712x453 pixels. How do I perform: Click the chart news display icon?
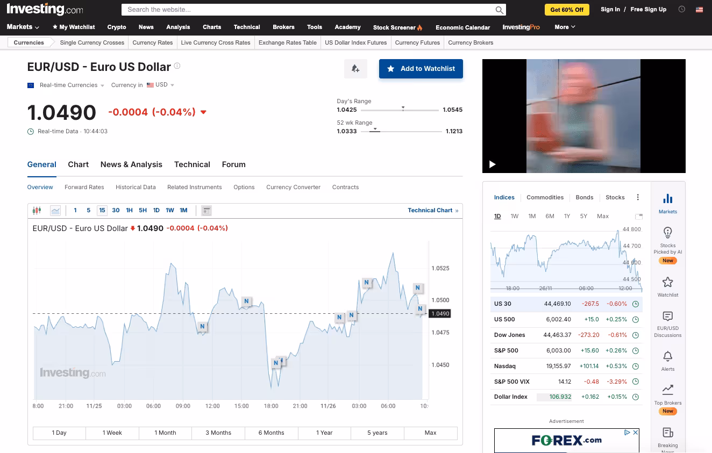(207, 211)
